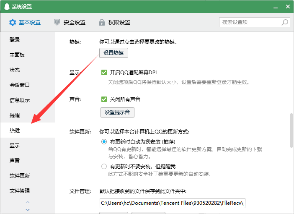Click the shield icon beside 安全设置
Viewport: 294px width, 214px height.
click(57, 22)
